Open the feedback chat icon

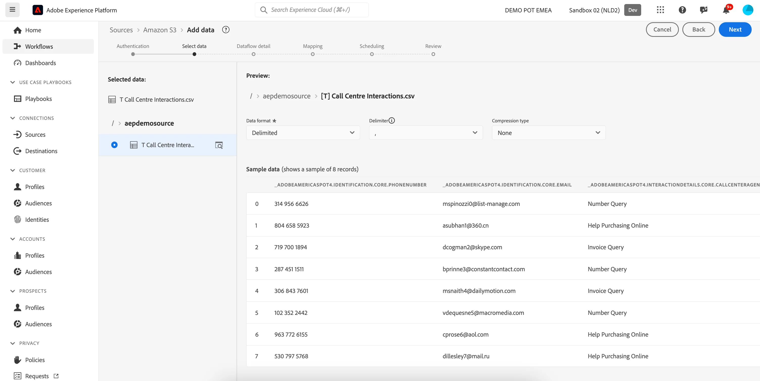point(704,10)
